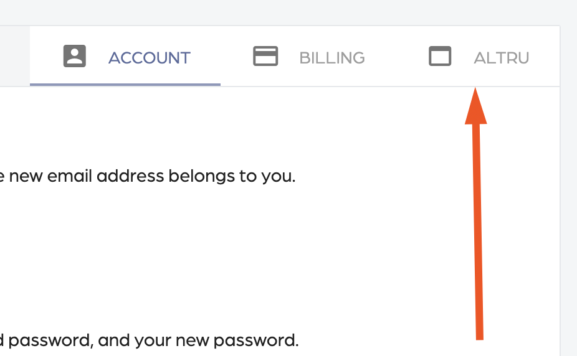
Task: Click the gray strip left of ACCOUNT tab
Action: click(x=15, y=56)
